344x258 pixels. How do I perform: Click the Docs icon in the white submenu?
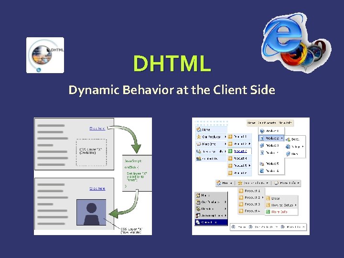288,140
